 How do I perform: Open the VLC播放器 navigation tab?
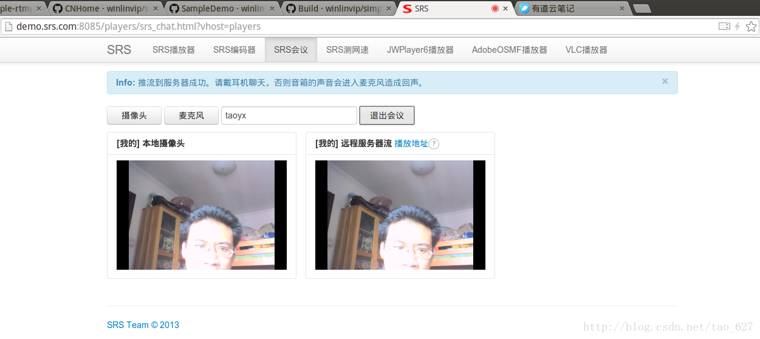click(x=586, y=50)
